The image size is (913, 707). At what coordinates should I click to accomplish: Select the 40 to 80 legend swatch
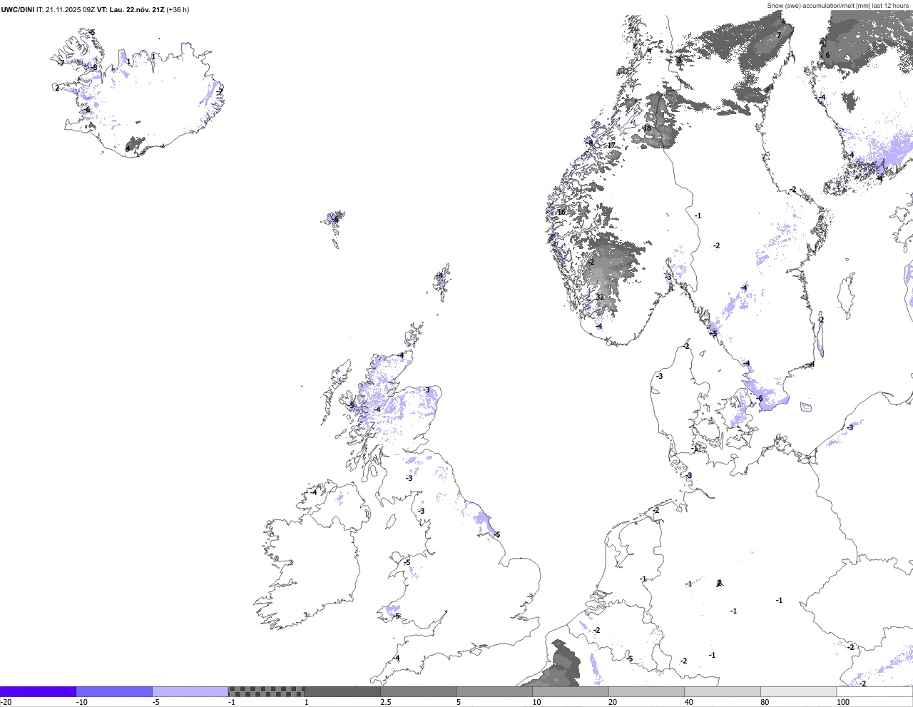(723, 691)
